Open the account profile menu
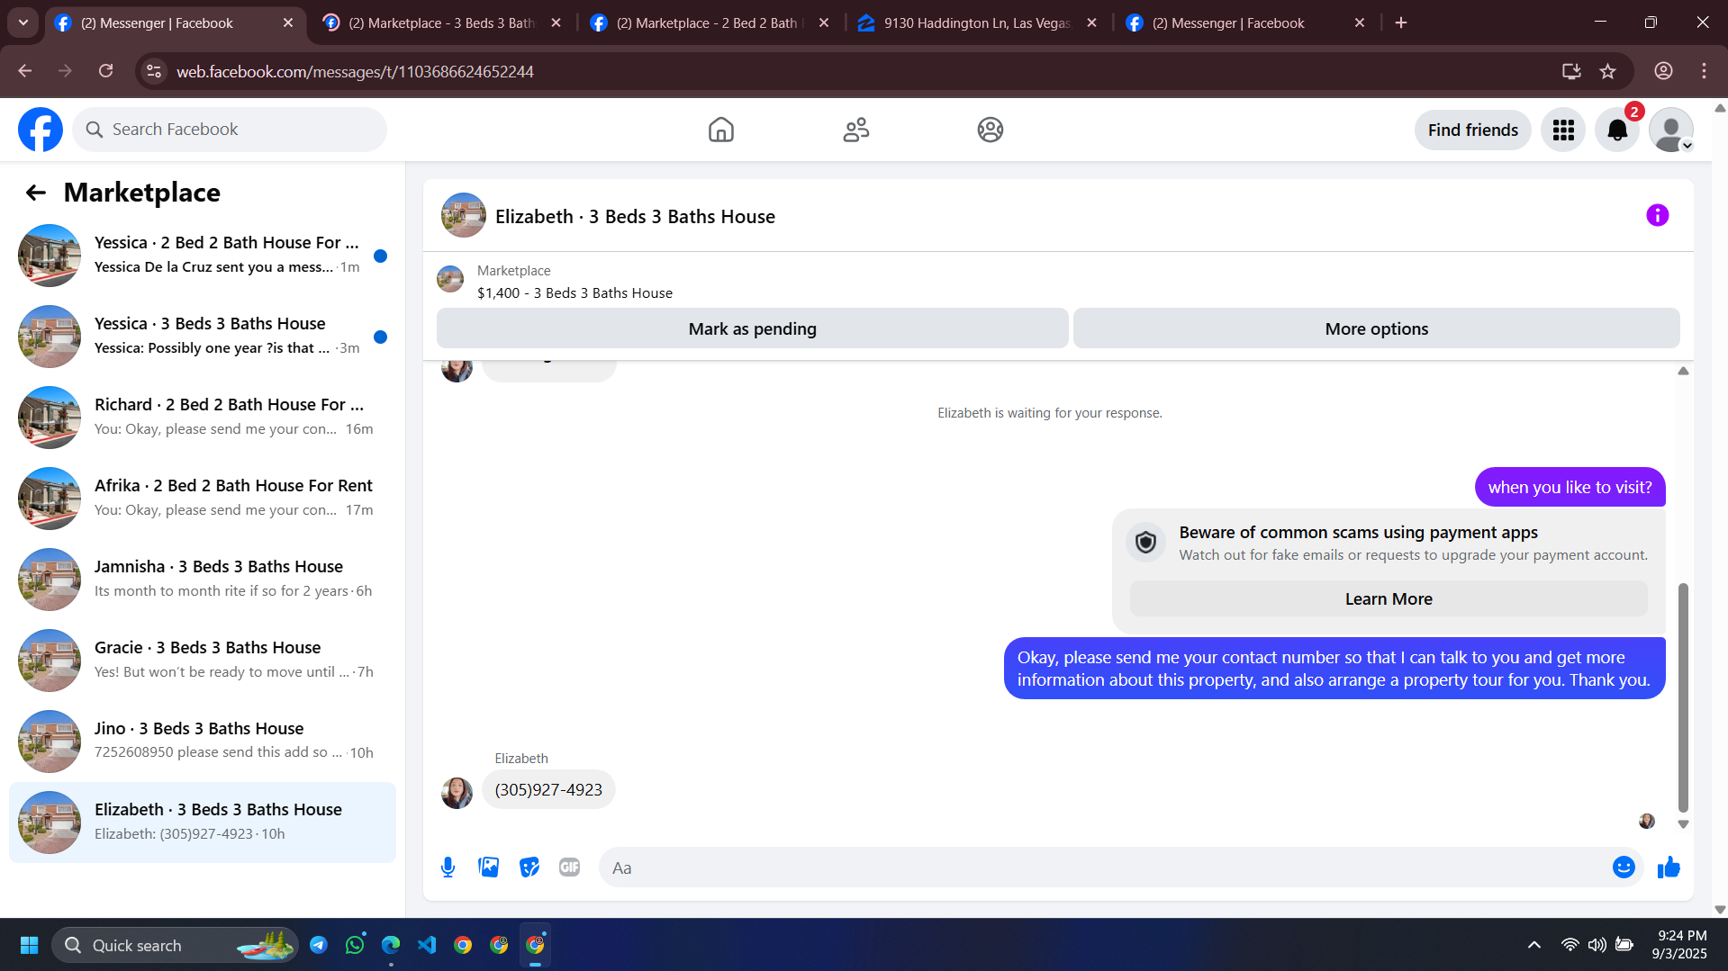Screen dimensions: 1728x971 pyautogui.click(x=1671, y=130)
